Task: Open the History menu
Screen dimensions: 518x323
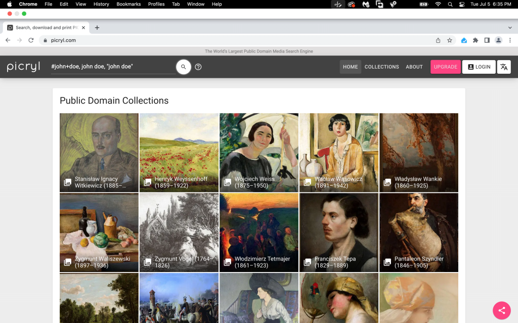Action: pos(101,4)
